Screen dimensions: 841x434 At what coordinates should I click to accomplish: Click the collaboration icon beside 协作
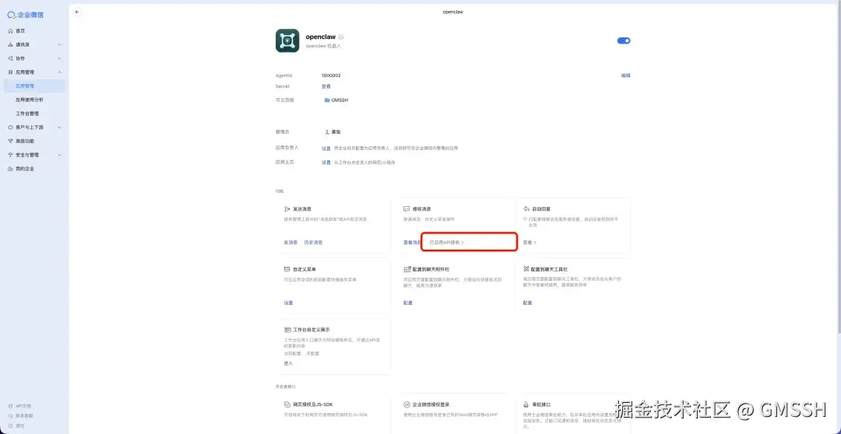pos(10,58)
